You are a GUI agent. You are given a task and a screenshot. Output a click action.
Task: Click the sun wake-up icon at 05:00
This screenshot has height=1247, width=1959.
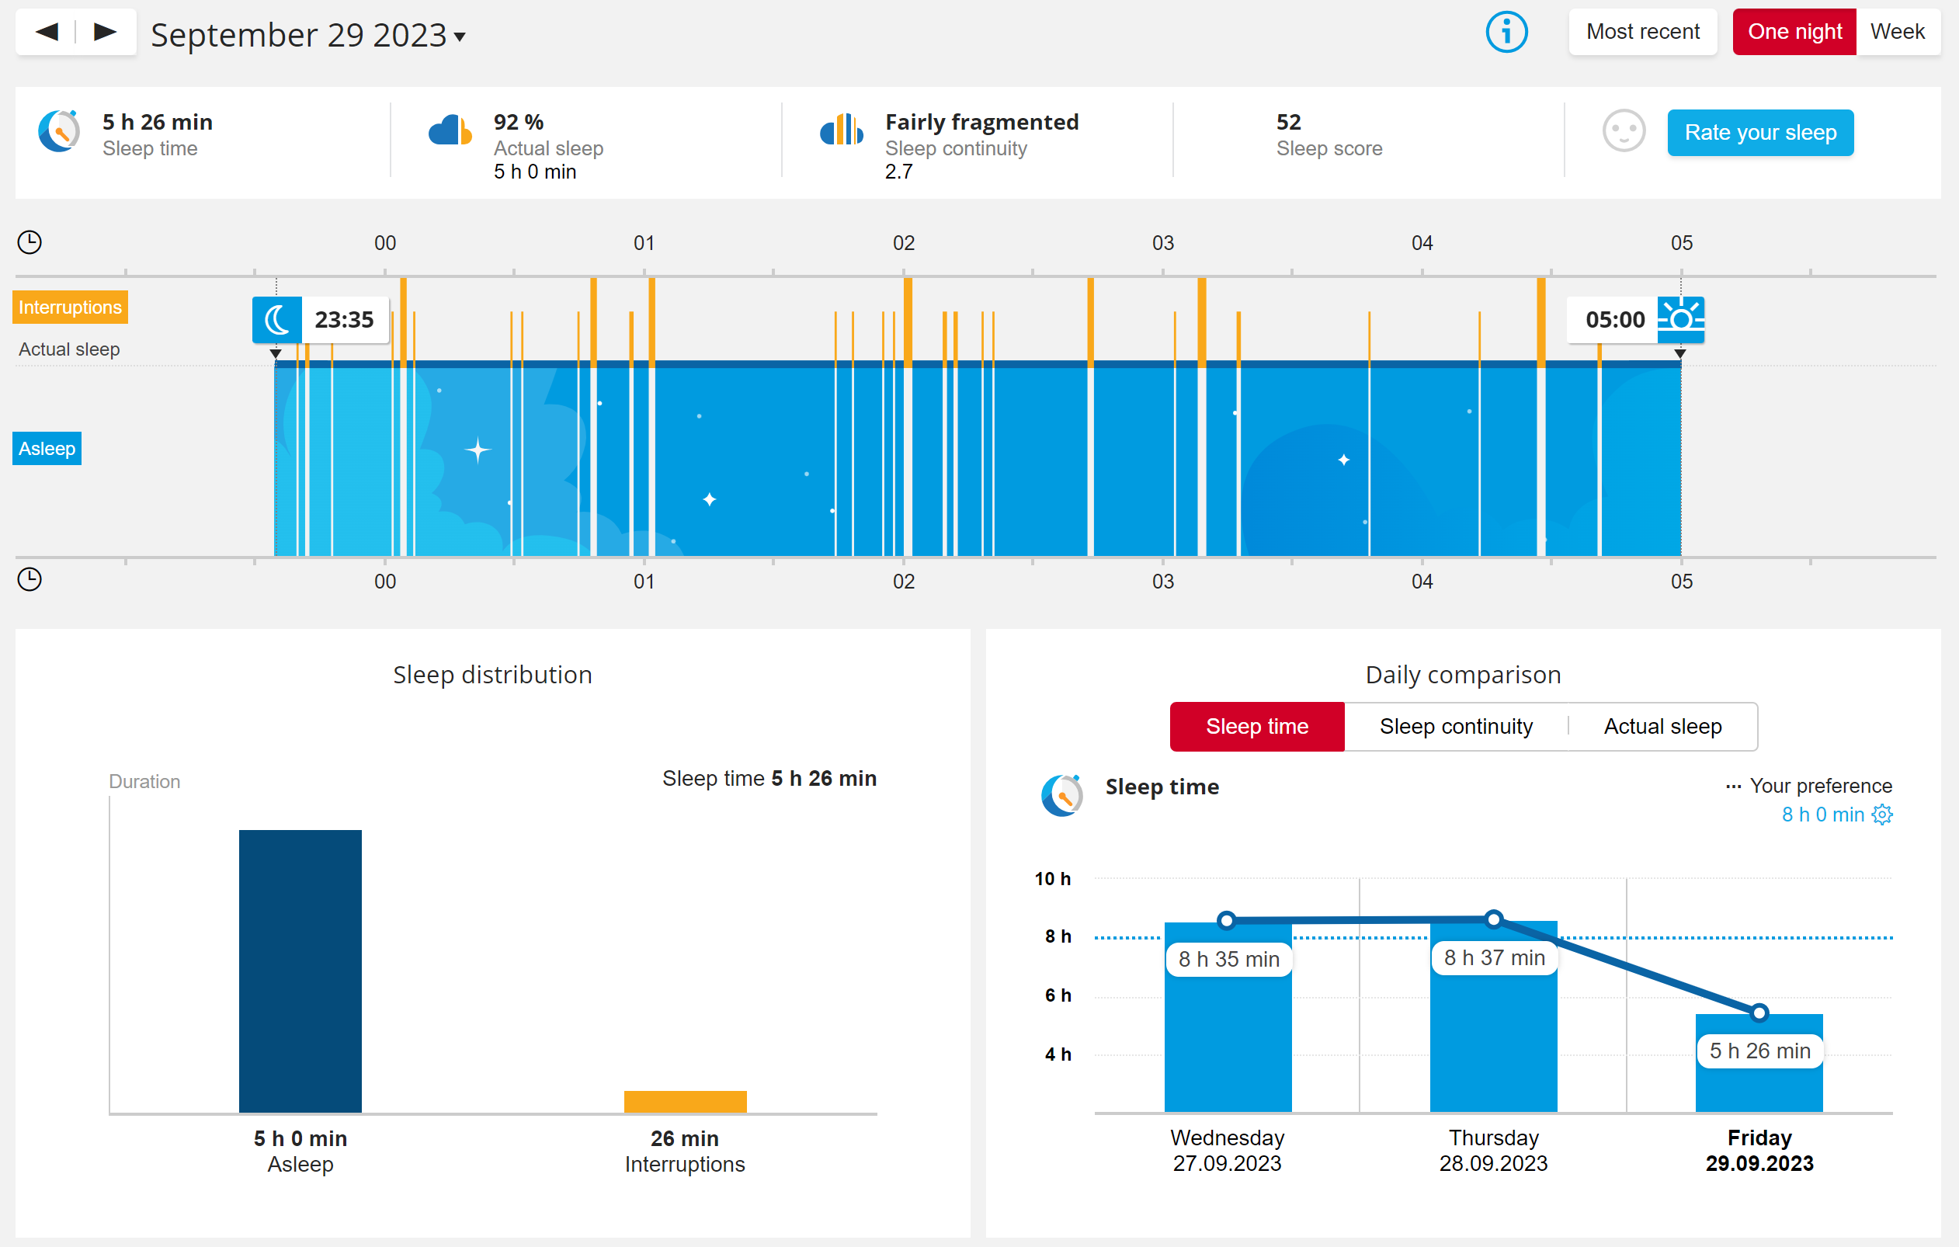click(1681, 320)
